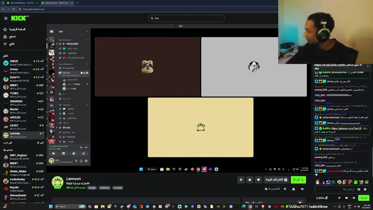Go to home page in Kick sidebar
This screenshot has height=210, width=373.
pyautogui.click(x=15, y=29)
